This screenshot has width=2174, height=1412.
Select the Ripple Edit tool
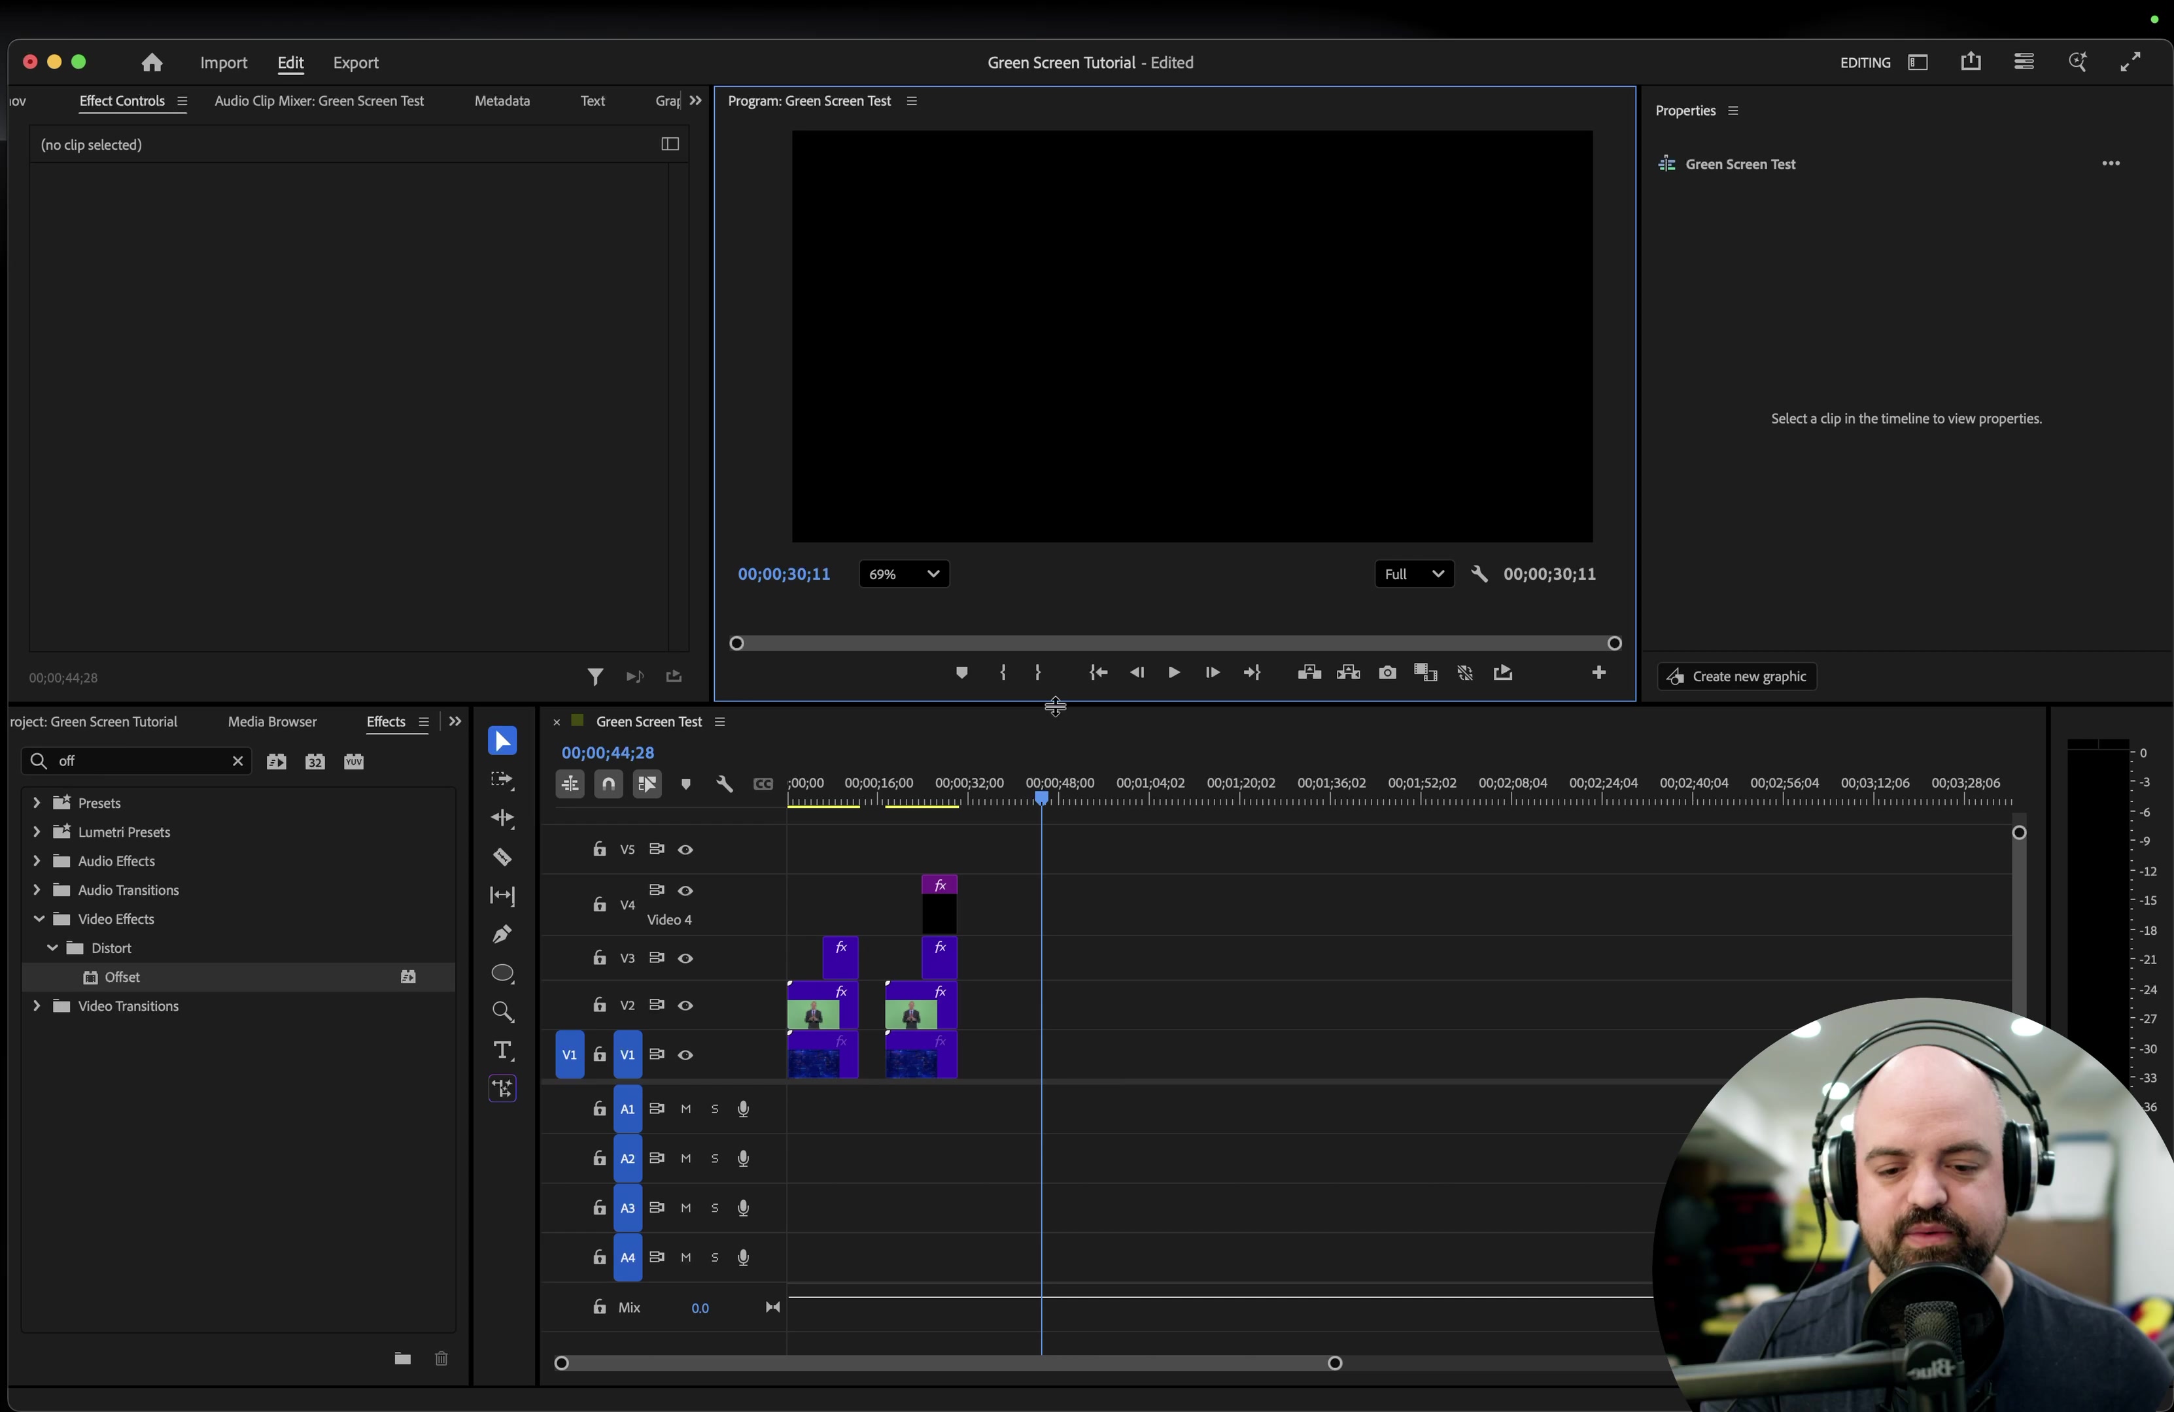[x=502, y=818]
